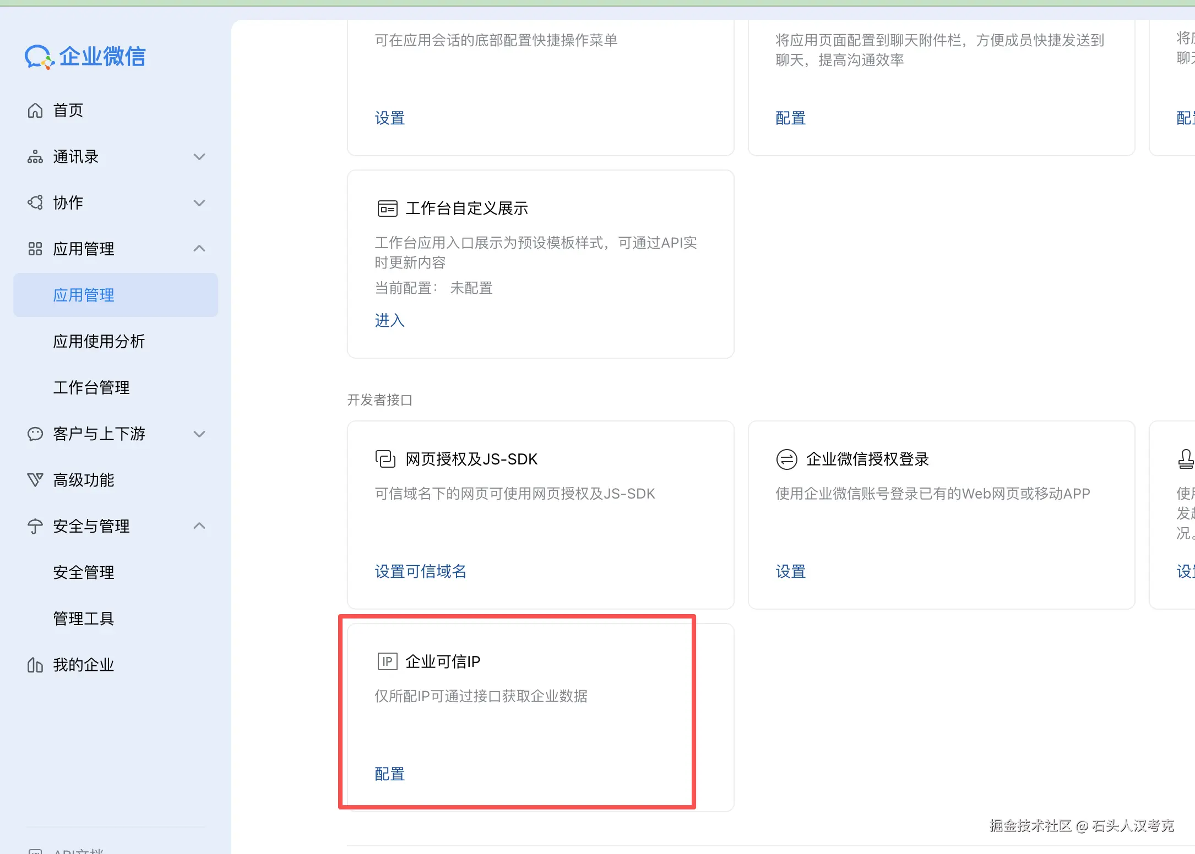
Task: Click the 首页 home icon
Action: coord(35,111)
